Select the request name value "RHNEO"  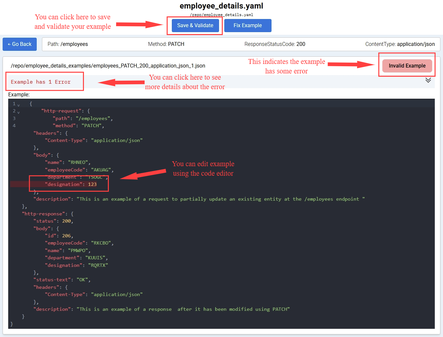click(x=78, y=163)
